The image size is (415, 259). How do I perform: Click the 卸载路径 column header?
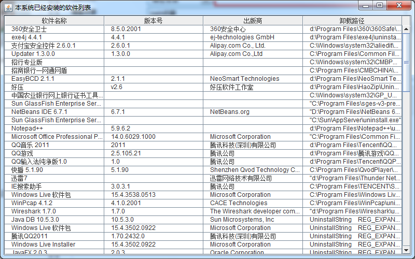[352, 21]
